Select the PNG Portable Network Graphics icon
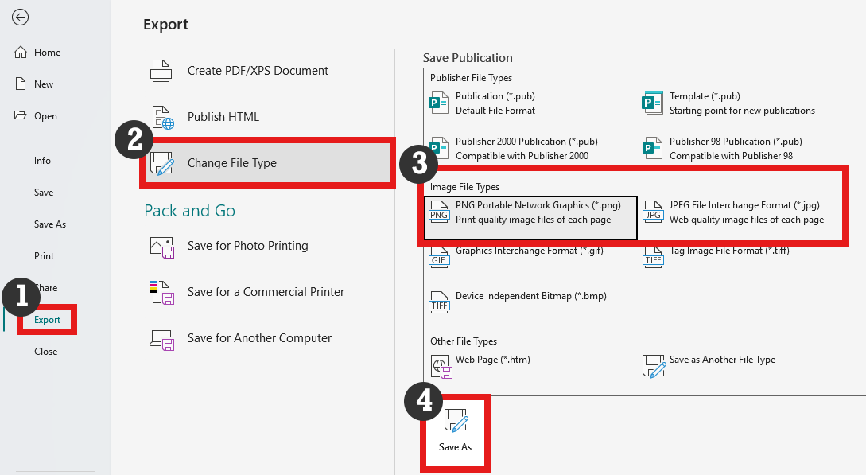Screen dimensions: 866x475 pos(439,212)
